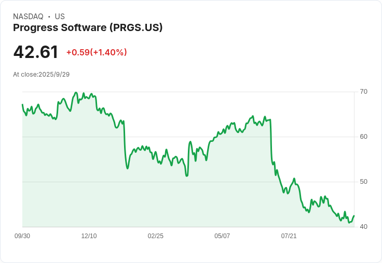The width and height of the screenshot is (382, 263).
Task: Click the 12/10 x-axis date label
Action: [x=89, y=236]
